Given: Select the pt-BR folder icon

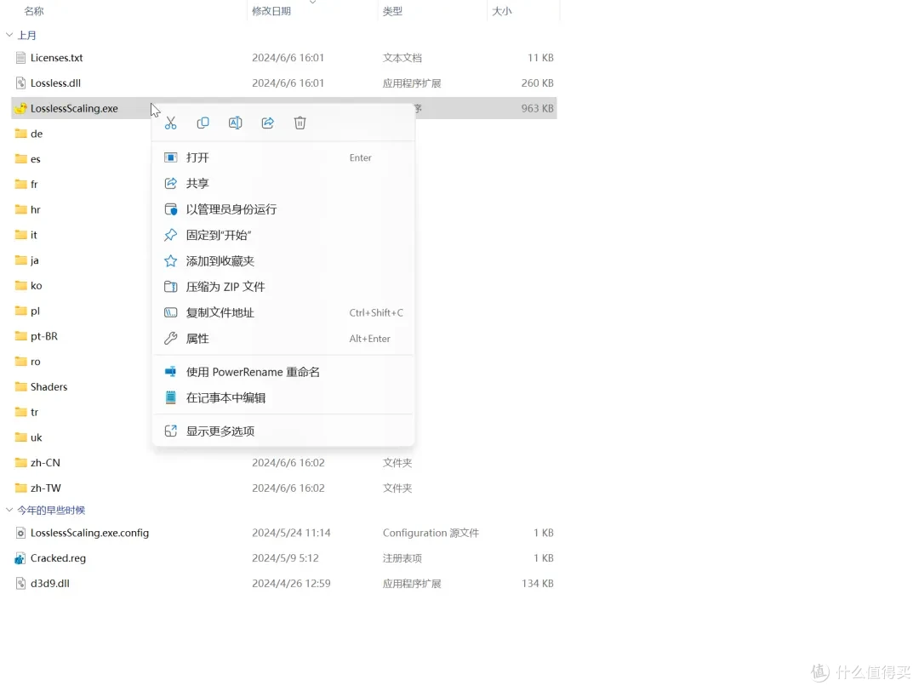Looking at the screenshot, I should (20, 336).
